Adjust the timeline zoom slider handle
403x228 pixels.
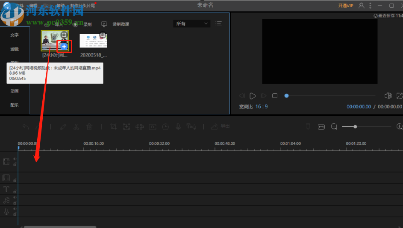pos(355,126)
